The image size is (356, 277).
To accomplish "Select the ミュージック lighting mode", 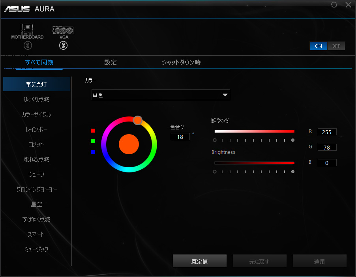I will point(37,249).
